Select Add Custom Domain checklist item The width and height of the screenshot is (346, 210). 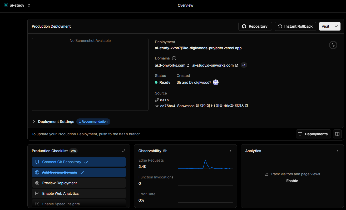[x=79, y=172]
